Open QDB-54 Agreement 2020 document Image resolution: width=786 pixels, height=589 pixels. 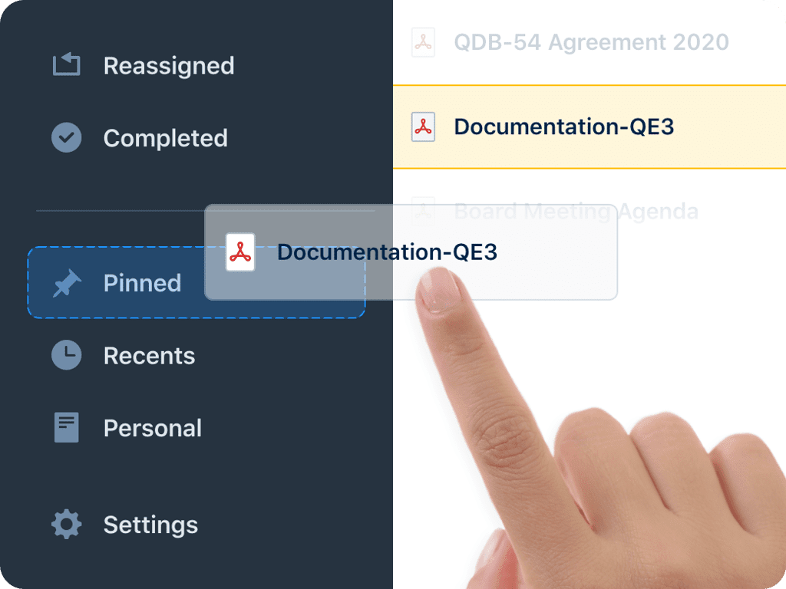click(x=592, y=42)
